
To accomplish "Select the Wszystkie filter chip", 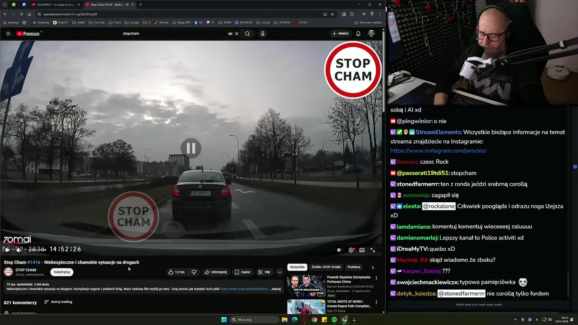I will click(x=297, y=267).
